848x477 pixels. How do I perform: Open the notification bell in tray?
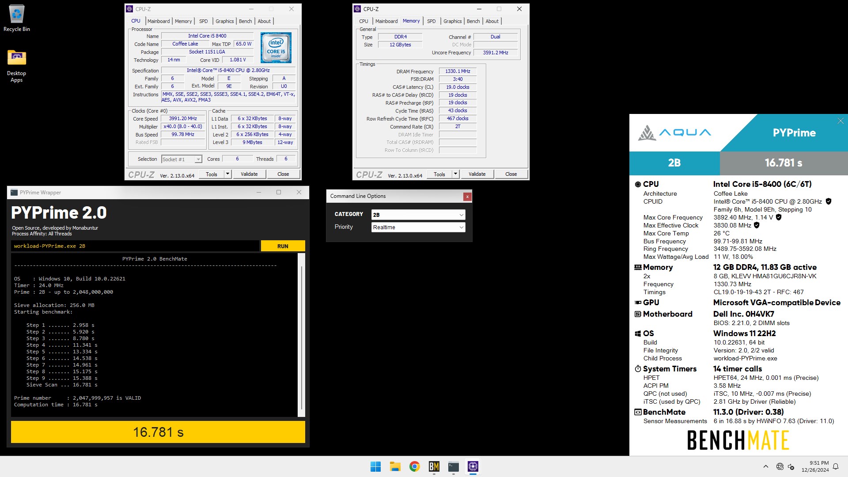pyautogui.click(x=836, y=466)
